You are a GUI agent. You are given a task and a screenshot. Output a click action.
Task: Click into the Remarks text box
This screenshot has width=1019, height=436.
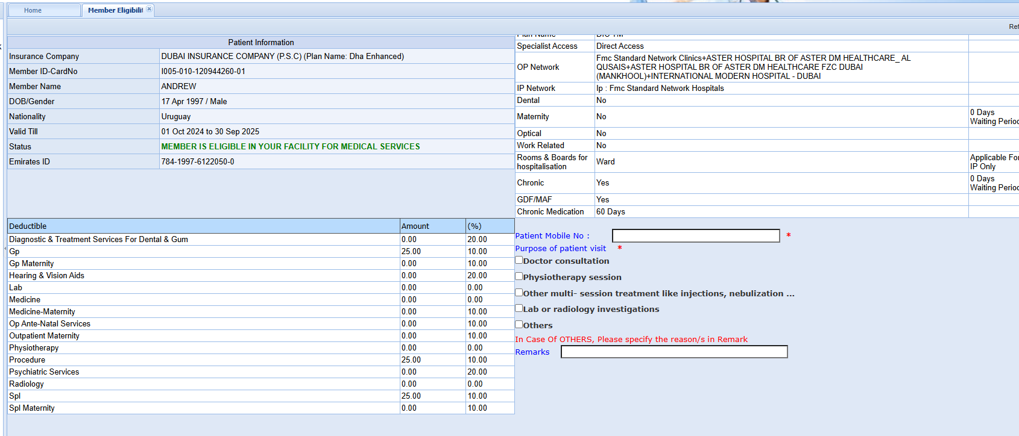pyautogui.click(x=674, y=352)
